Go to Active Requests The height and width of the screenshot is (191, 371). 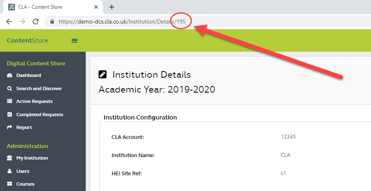(34, 101)
